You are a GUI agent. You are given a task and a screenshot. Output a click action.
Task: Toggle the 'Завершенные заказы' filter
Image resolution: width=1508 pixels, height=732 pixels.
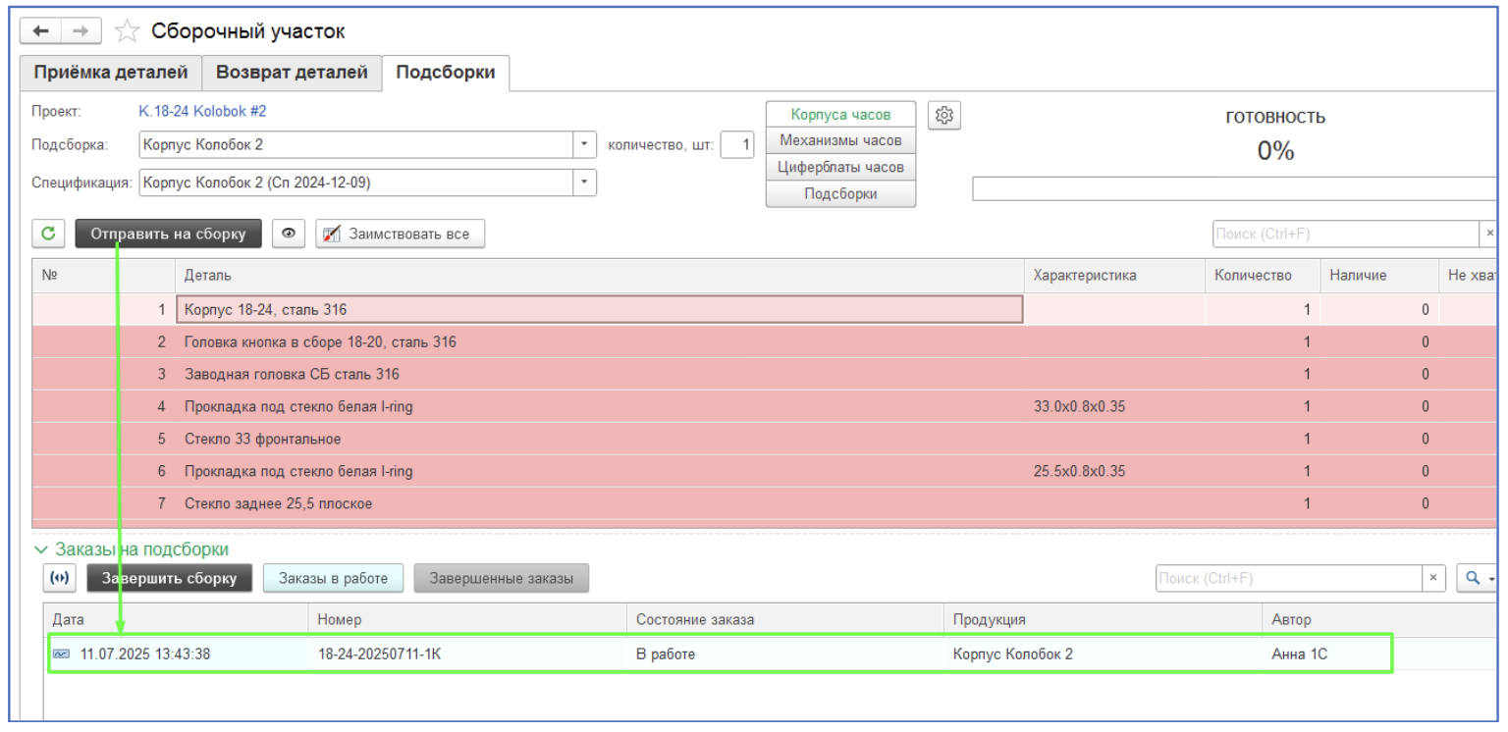[501, 579]
